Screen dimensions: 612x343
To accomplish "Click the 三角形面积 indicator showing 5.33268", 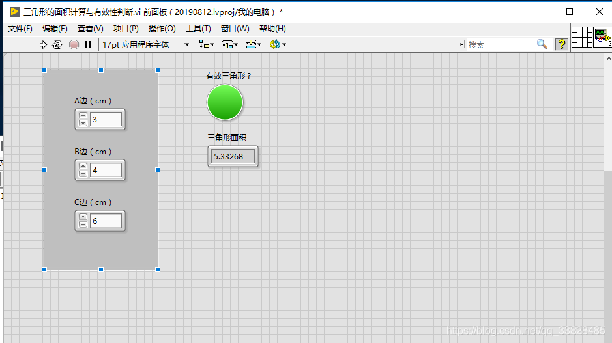I will [233, 156].
